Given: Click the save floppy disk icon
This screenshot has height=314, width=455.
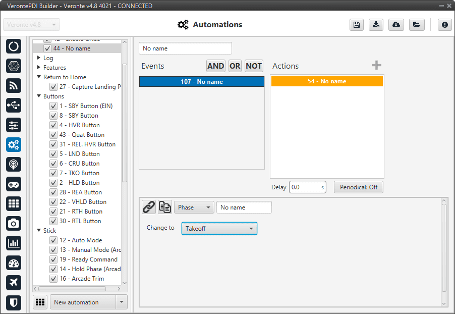Looking at the screenshot, I should pos(357,25).
